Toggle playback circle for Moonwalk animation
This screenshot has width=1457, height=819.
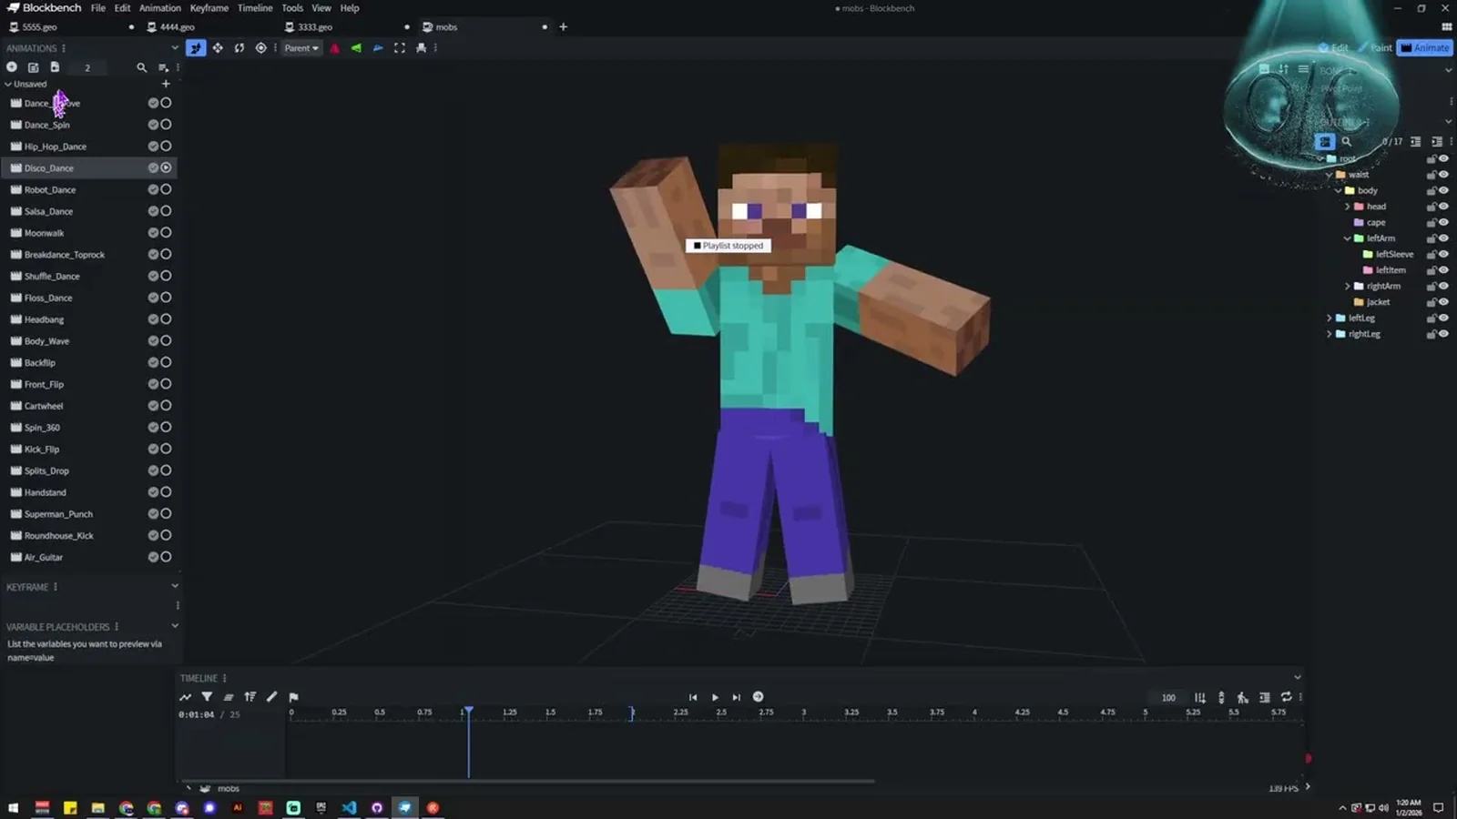click(x=166, y=233)
